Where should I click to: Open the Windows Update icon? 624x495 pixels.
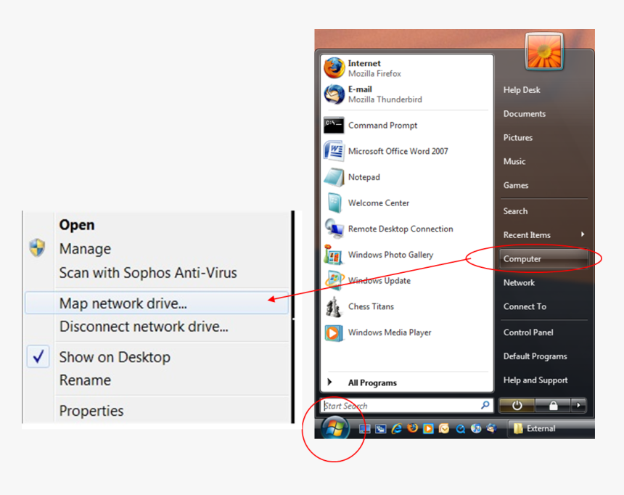pos(334,280)
